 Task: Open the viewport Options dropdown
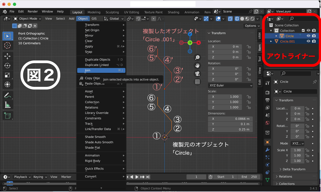pyautogui.click(x=252, y=26)
